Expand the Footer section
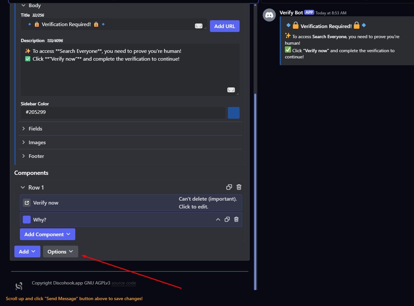Screen dimensions: 414x306 click(36, 156)
